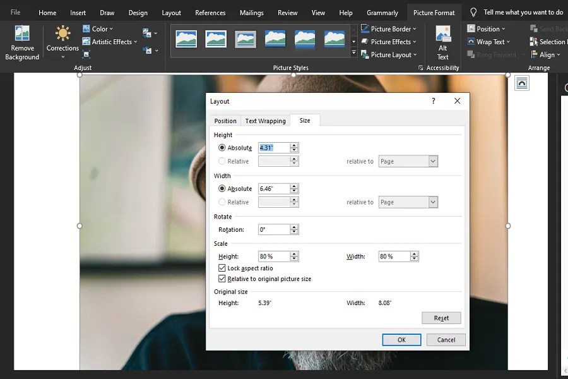This screenshot has width=568, height=379.
Task: Open Picture Effects menu
Action: point(389,42)
